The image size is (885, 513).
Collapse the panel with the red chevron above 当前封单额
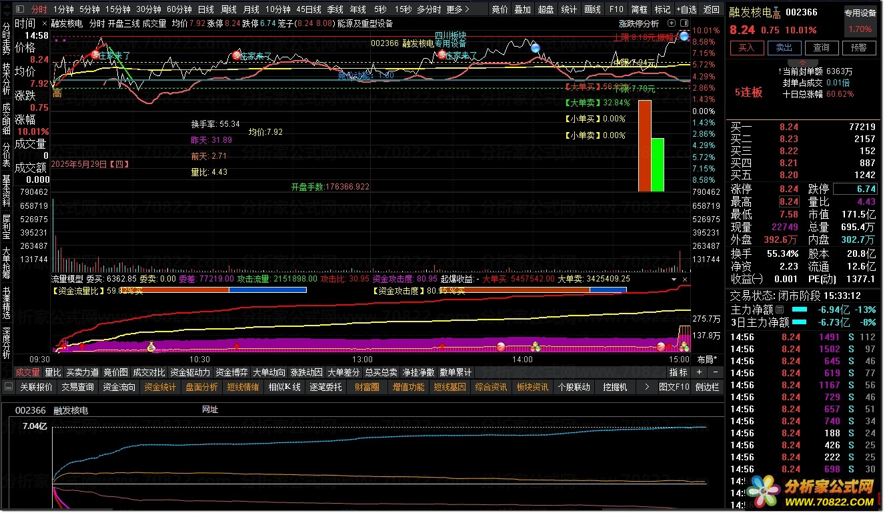[802, 63]
